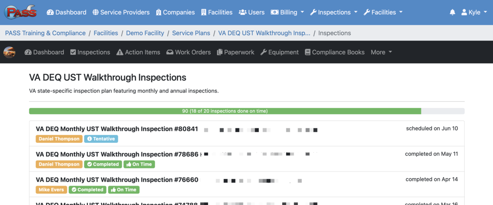The image size is (493, 205).
Task: Click Service Plans breadcrumb link
Action: pos(191,33)
